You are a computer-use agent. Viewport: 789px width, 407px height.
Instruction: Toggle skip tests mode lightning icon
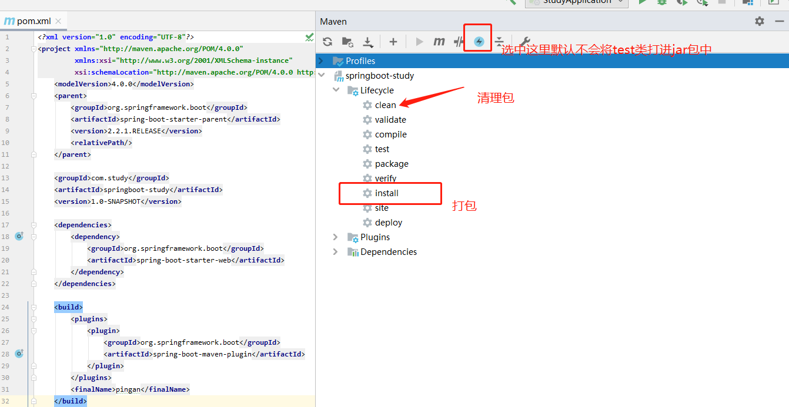coord(479,42)
